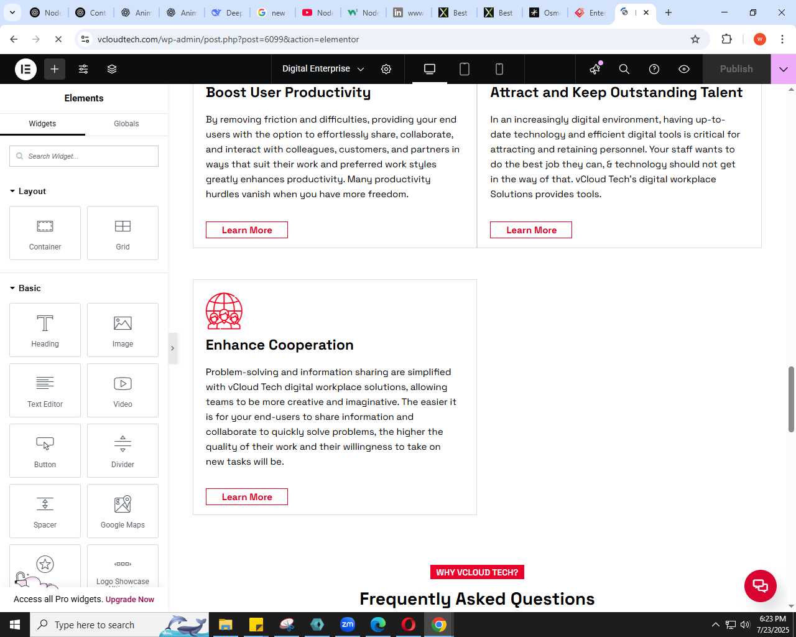Open File Explorer from taskbar
The image size is (796, 637).
[225, 625]
